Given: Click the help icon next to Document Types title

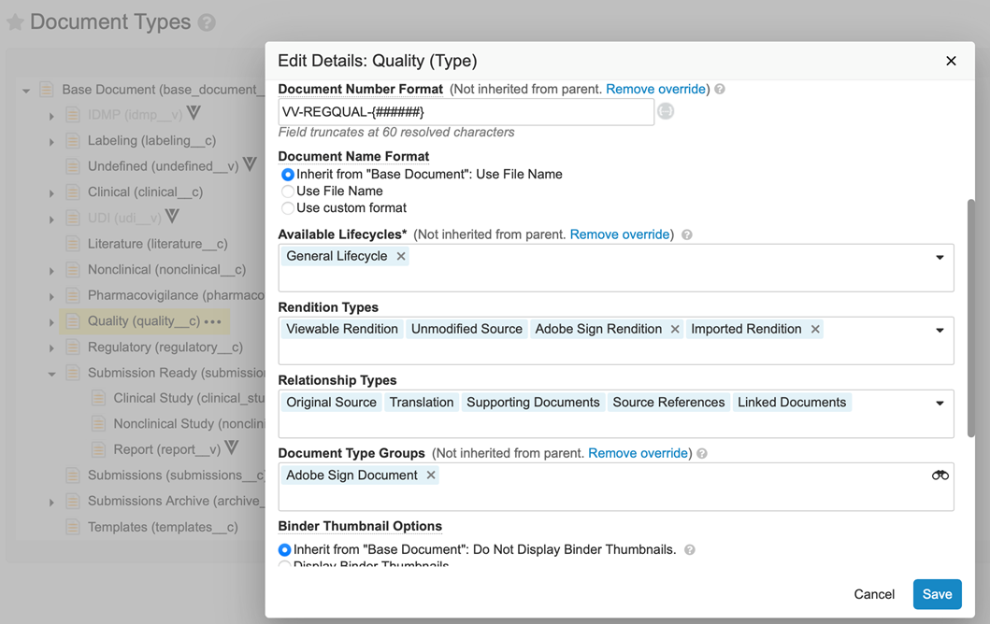Looking at the screenshot, I should 208,21.
